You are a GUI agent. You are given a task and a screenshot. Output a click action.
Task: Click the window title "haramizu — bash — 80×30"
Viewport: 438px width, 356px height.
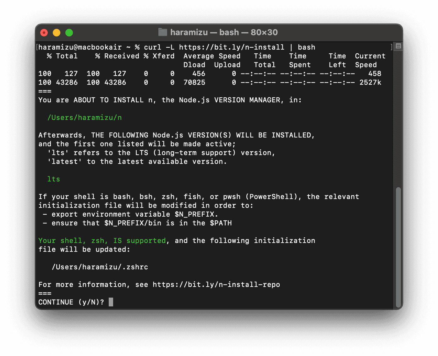pos(224,32)
